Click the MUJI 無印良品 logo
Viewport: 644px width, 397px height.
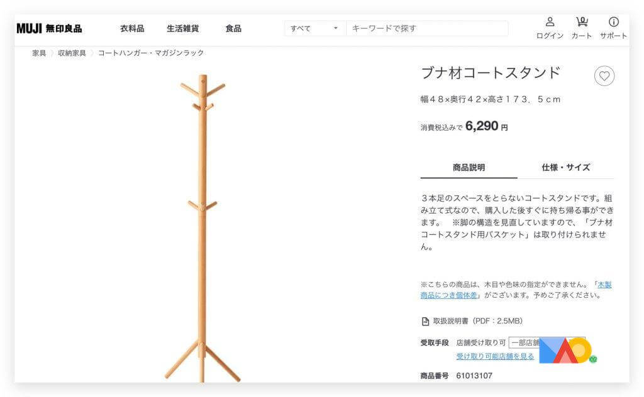[49, 28]
